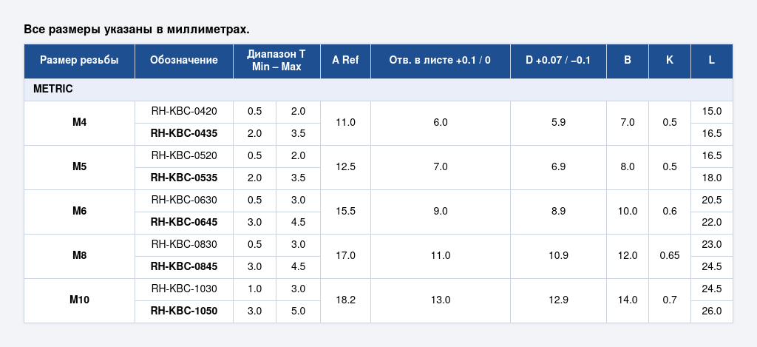The width and height of the screenshot is (757, 347).
Task: Select the RH-KBC-1050 designation
Action: tap(184, 311)
